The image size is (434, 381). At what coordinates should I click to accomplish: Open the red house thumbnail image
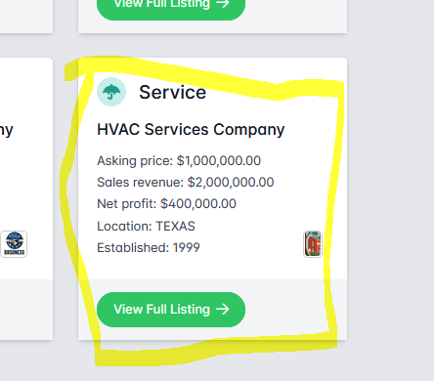click(x=313, y=244)
